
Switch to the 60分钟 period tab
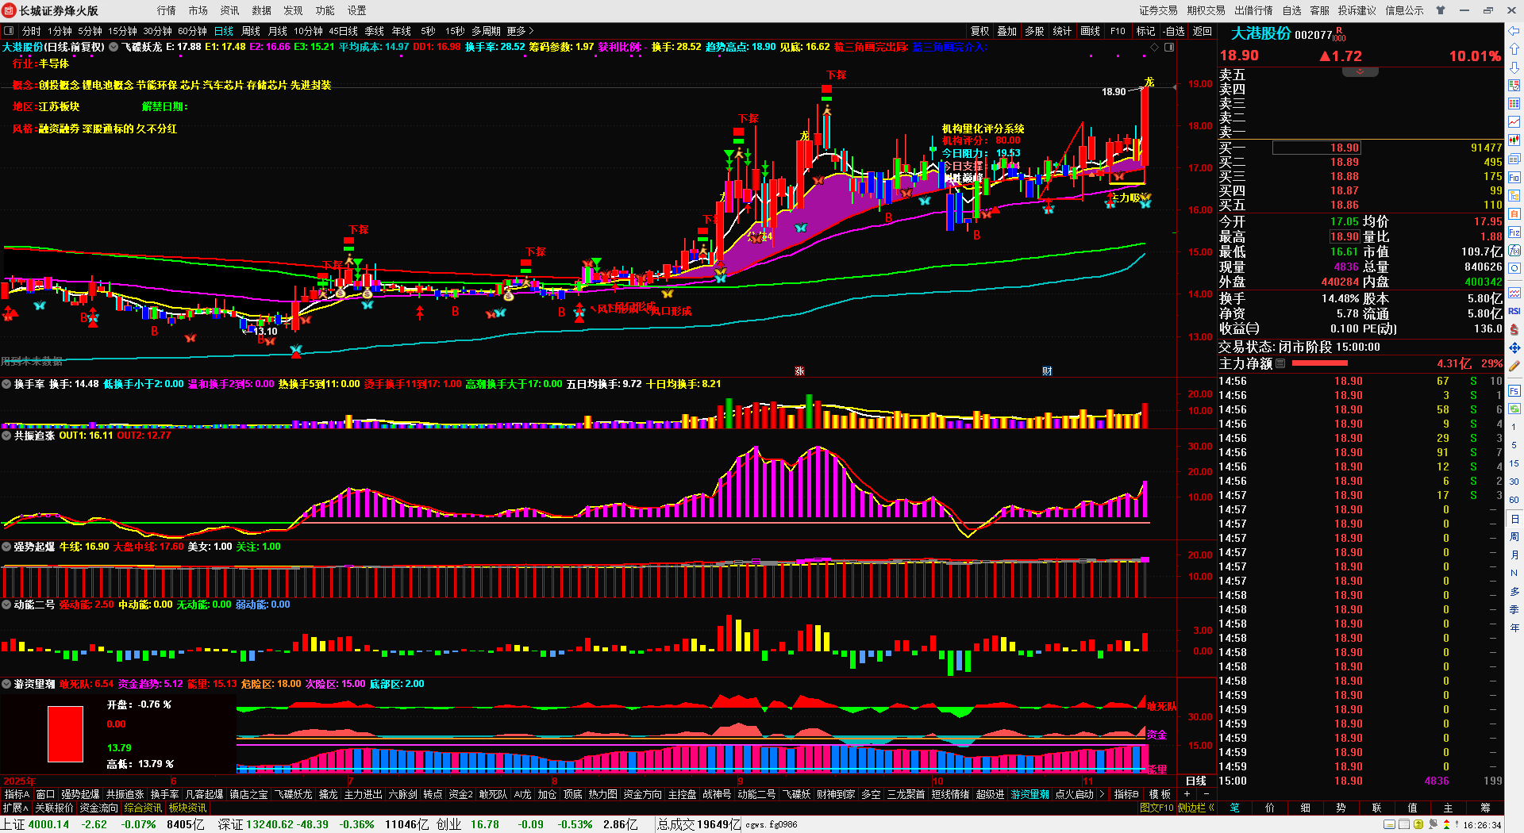coord(192,31)
